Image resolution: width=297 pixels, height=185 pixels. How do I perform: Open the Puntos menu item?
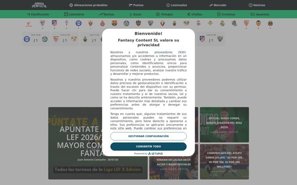(x=136, y=5)
